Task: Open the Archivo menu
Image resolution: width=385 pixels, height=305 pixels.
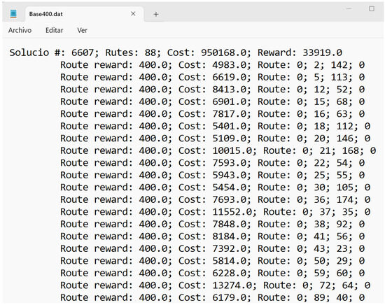Action: point(20,30)
